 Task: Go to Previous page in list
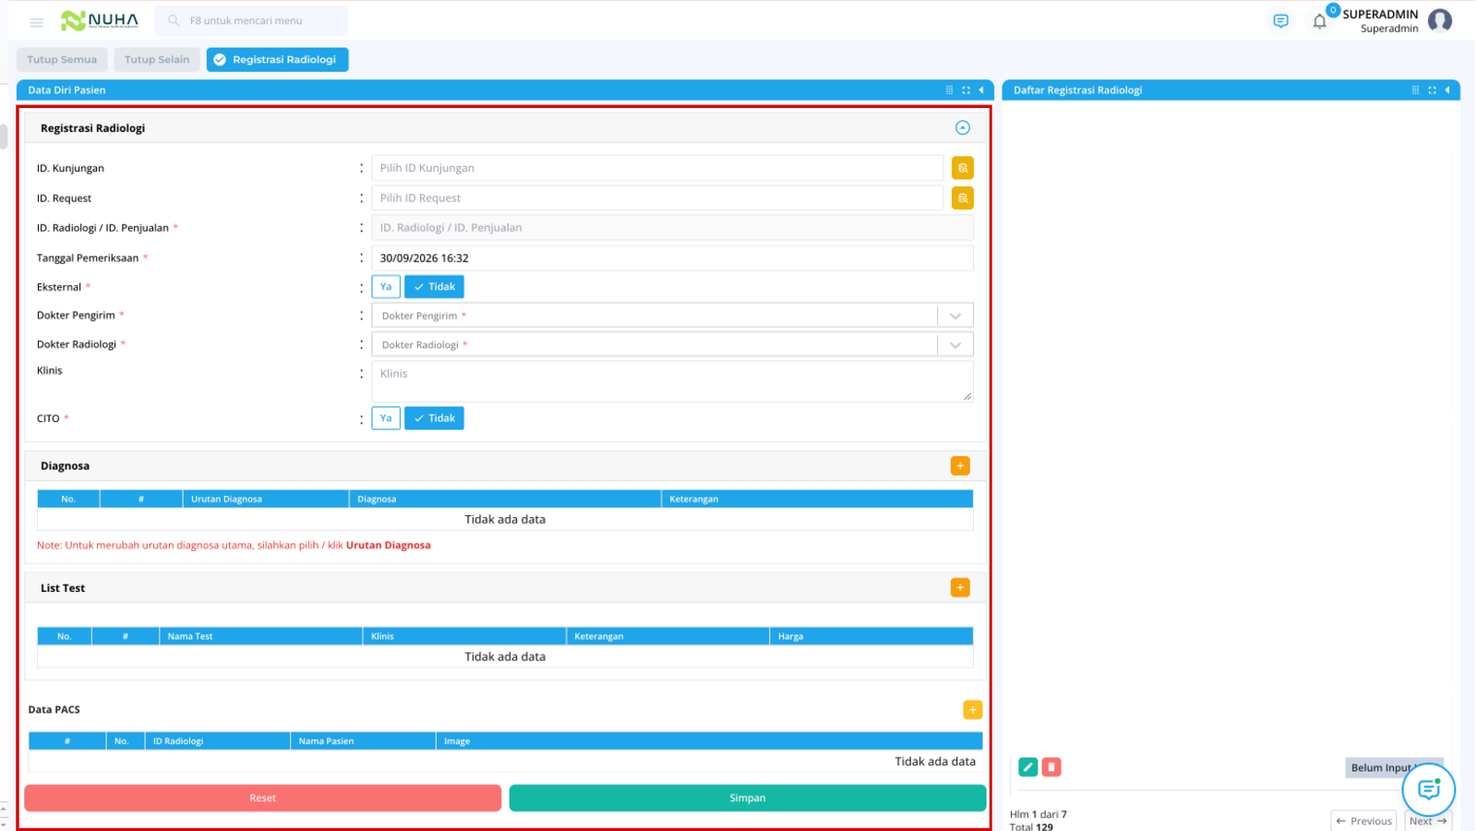point(1363,821)
